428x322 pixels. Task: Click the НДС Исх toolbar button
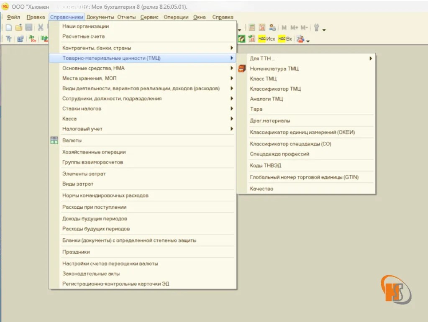(267, 39)
